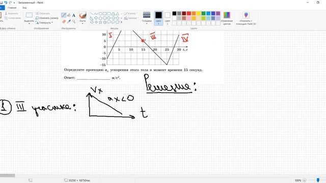Viewport: 326px width, 183px height.
Task: Open Customize Quick Access Toolbar arrow
Action: (14, 3)
